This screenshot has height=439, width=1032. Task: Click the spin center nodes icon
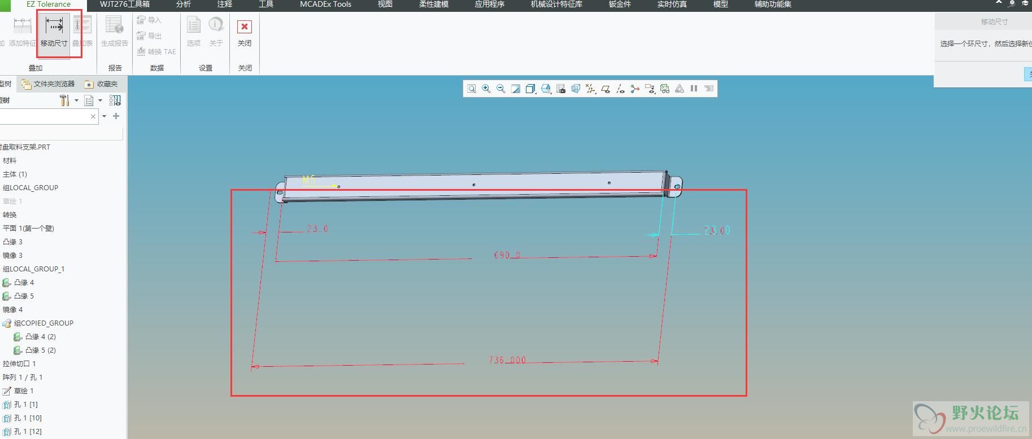coord(635,89)
